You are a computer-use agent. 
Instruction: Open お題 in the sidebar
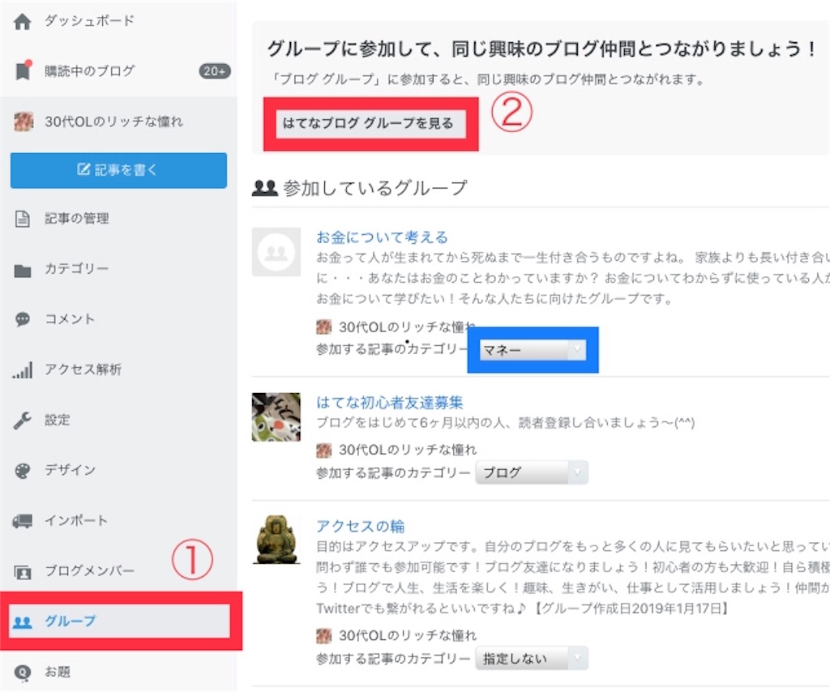pyautogui.click(x=58, y=672)
